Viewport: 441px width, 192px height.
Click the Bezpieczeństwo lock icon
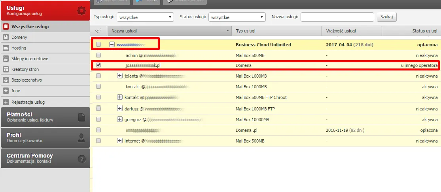point(6,80)
